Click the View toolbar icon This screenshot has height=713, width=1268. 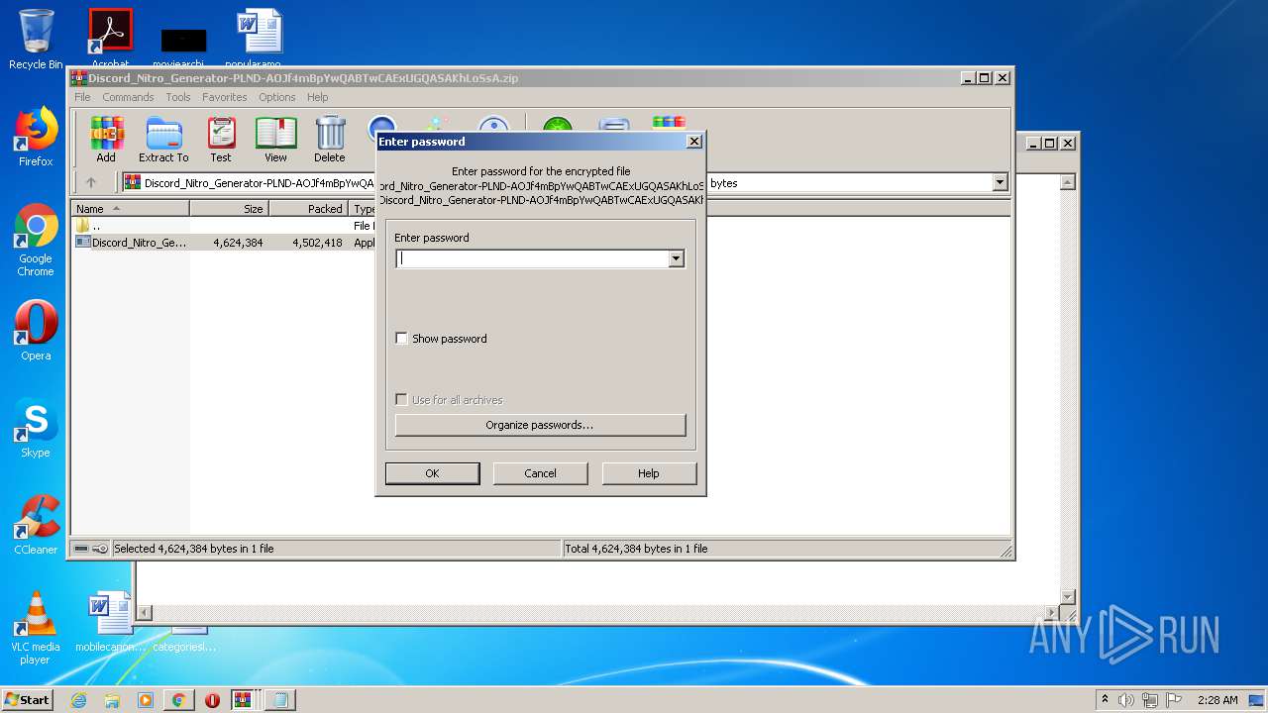click(x=275, y=139)
